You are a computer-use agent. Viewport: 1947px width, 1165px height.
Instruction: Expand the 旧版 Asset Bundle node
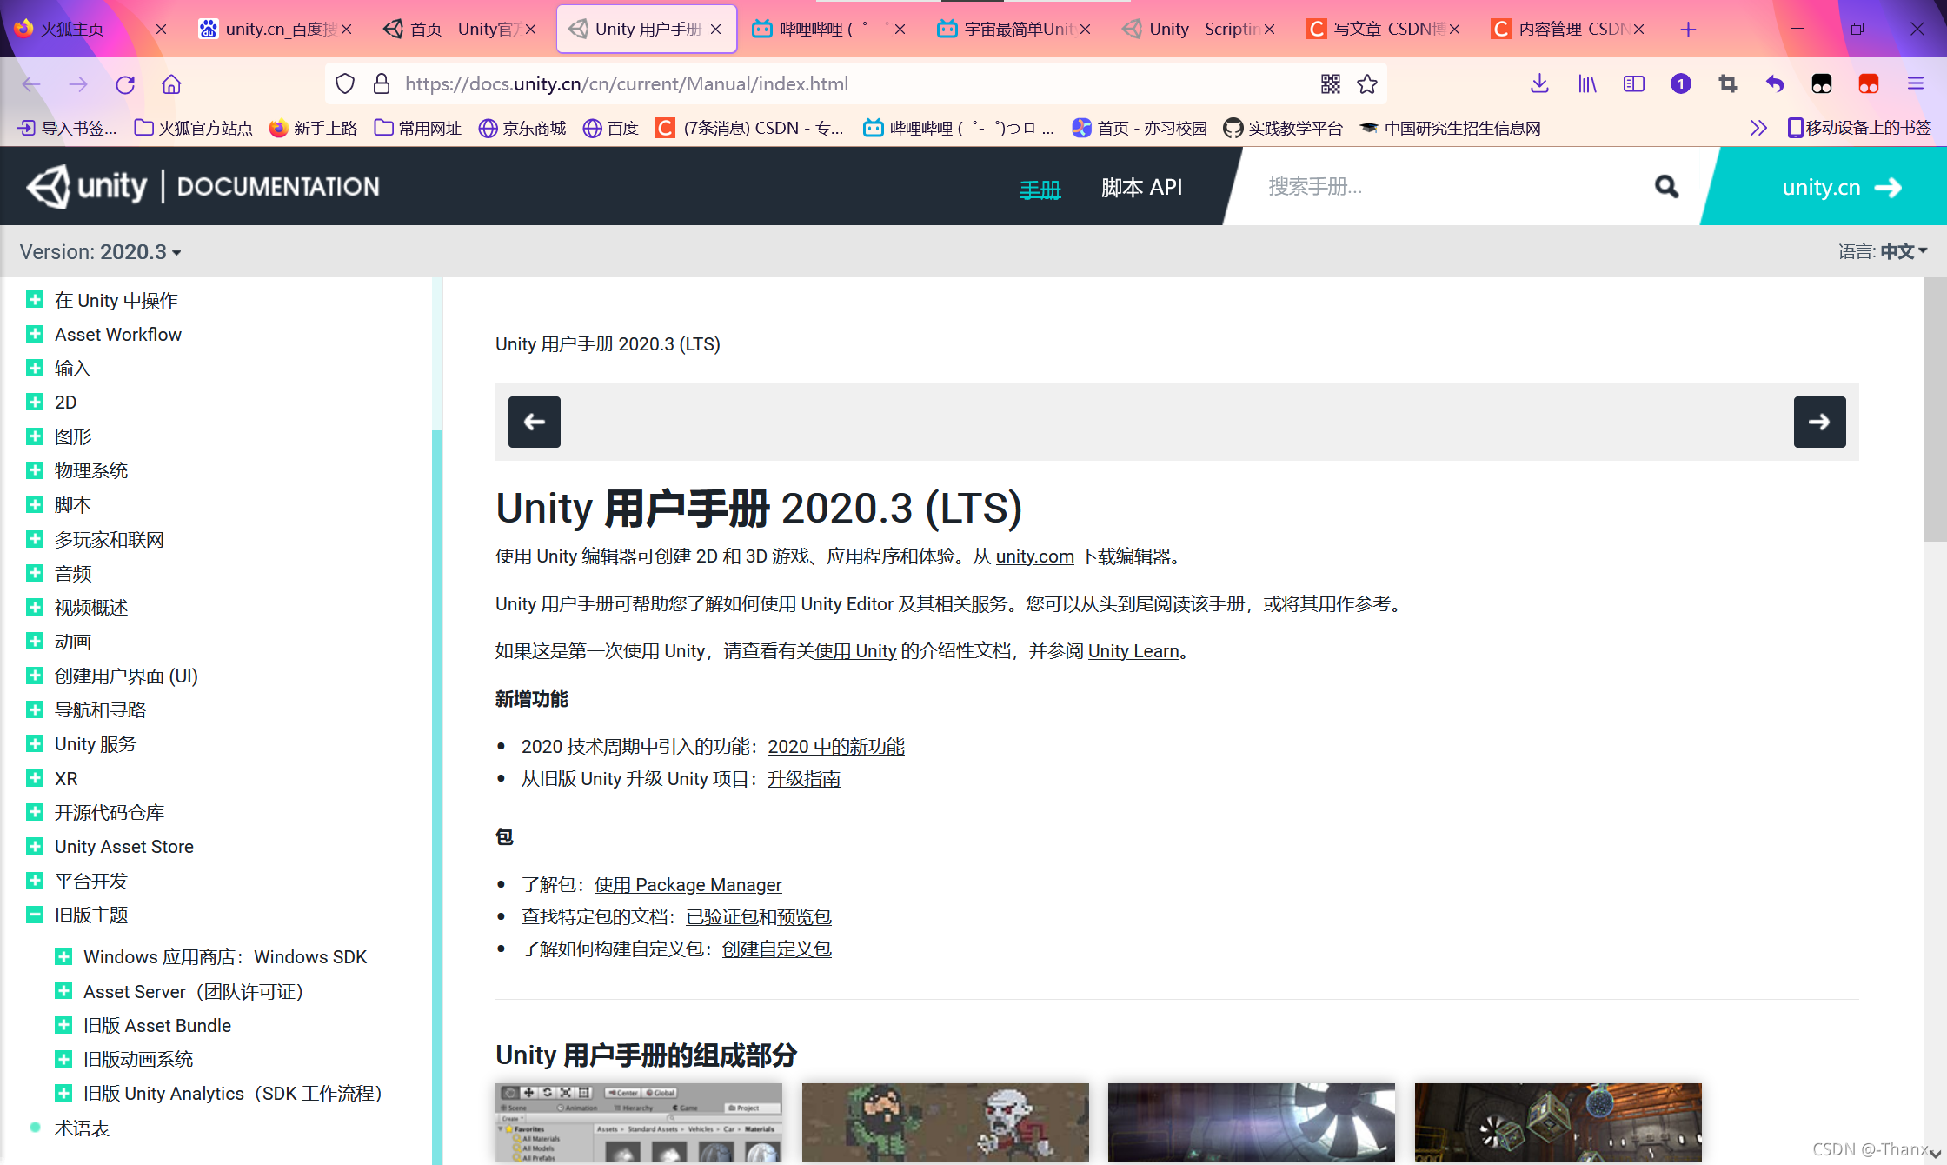63,1025
